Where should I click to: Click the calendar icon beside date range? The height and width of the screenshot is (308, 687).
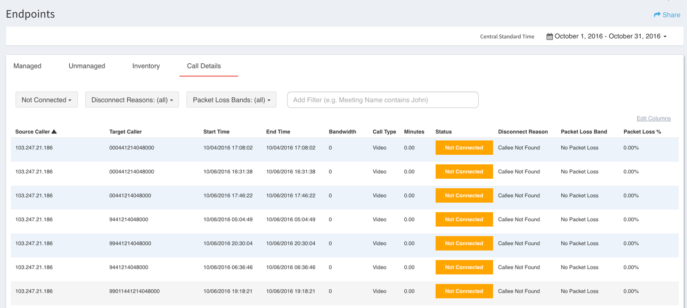coord(550,37)
